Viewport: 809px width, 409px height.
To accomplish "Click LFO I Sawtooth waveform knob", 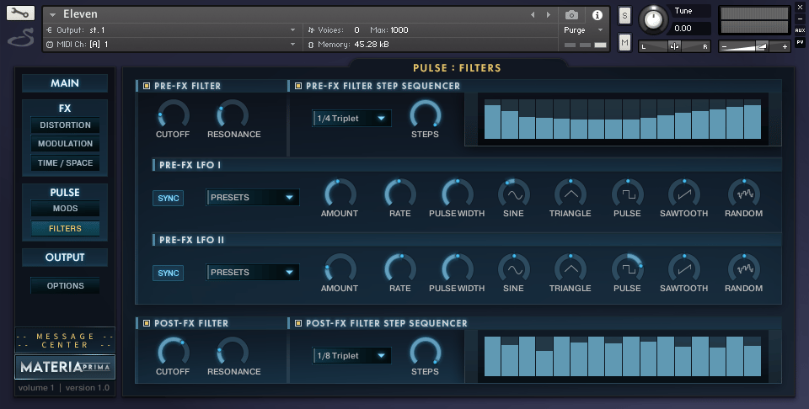I will [684, 194].
